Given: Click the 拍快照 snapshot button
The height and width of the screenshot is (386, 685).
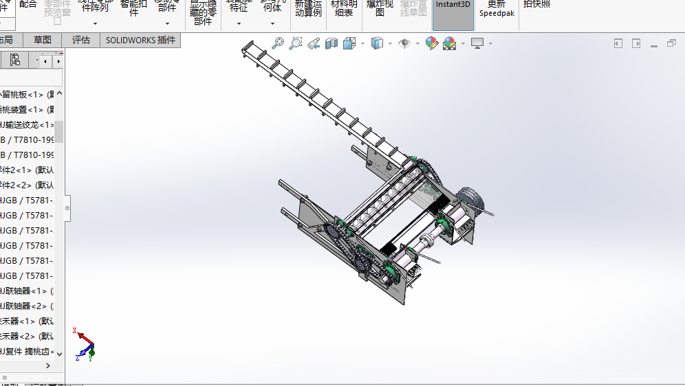Looking at the screenshot, I should pos(536,4).
